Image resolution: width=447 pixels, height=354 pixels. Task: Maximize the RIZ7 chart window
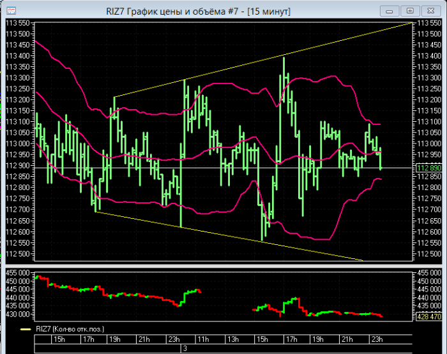point(410,11)
